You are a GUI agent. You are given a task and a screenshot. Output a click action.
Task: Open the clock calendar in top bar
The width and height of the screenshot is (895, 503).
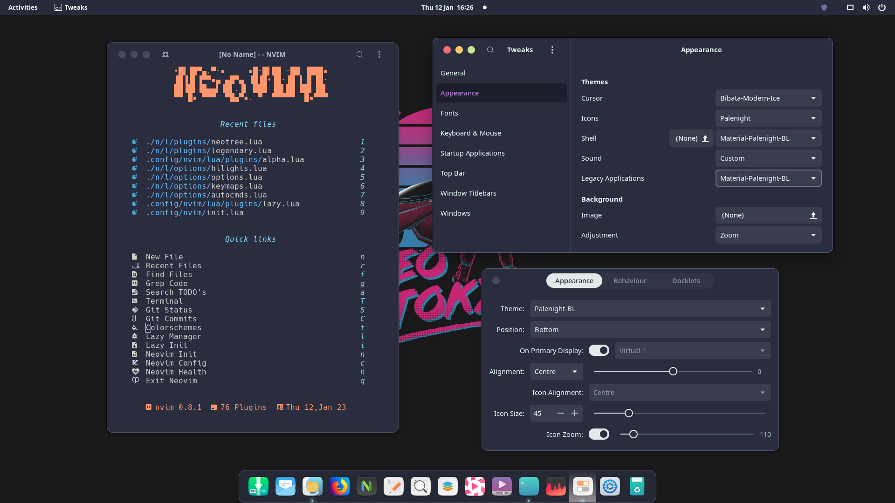[447, 7]
